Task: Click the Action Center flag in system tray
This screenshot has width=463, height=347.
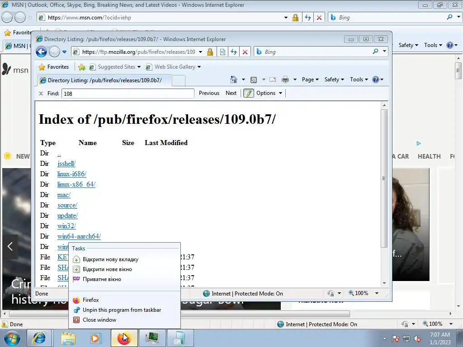Action: coord(396,338)
